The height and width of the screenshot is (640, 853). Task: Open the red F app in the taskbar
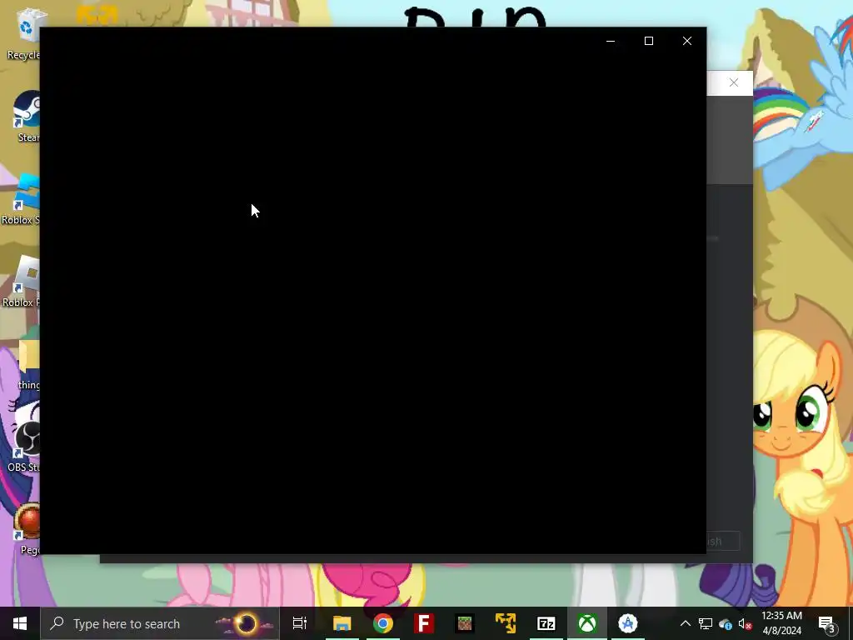click(424, 623)
